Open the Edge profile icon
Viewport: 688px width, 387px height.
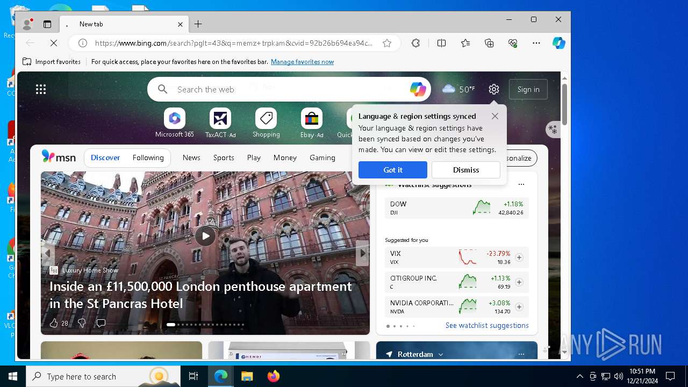(27, 24)
